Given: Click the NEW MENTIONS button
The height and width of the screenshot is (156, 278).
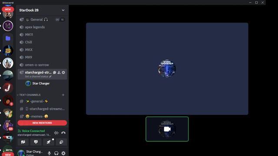Looking at the screenshot, I should pos(42,123).
